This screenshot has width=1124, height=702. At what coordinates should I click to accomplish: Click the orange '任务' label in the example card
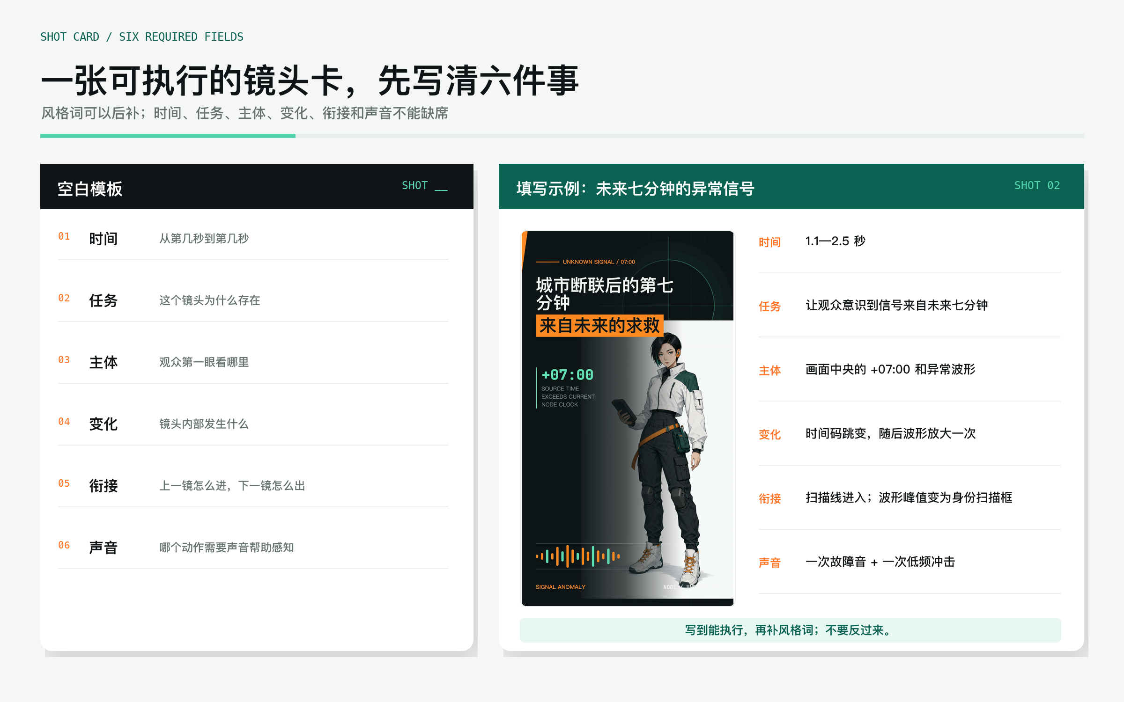(770, 307)
